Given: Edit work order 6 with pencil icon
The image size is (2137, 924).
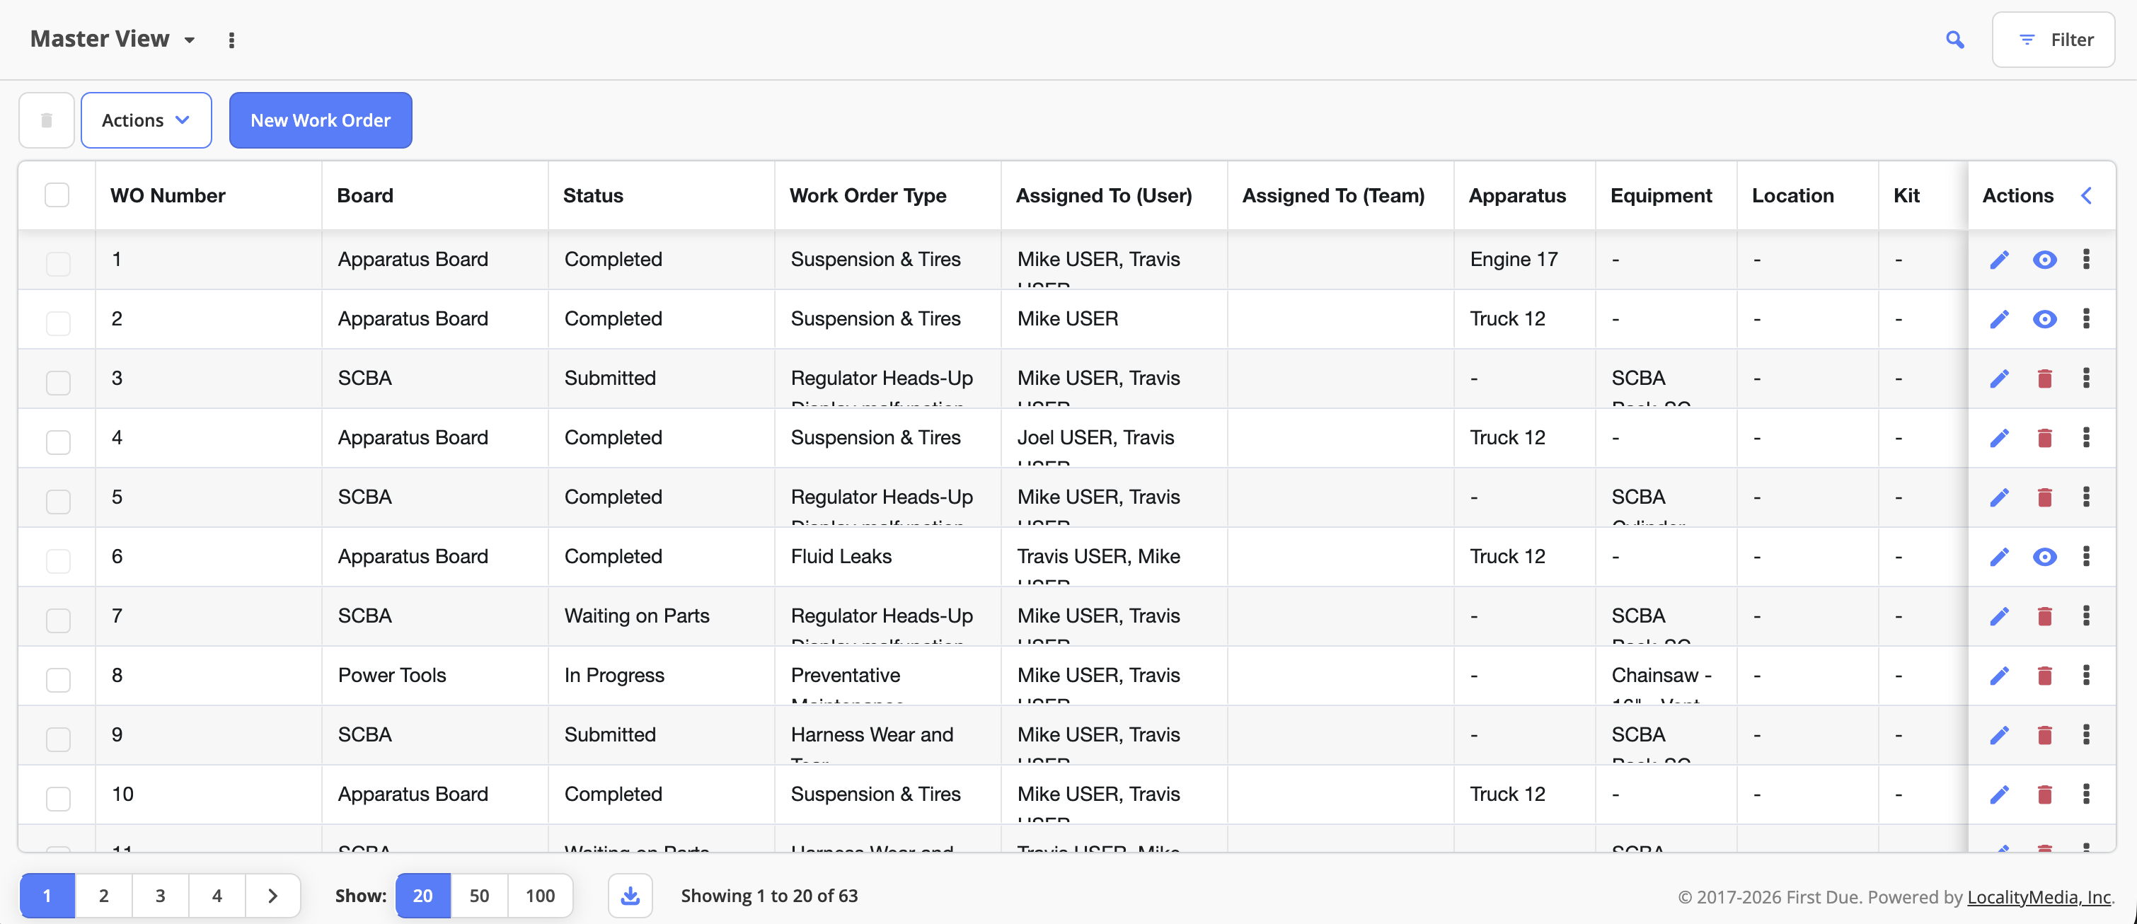Looking at the screenshot, I should tap(1999, 557).
